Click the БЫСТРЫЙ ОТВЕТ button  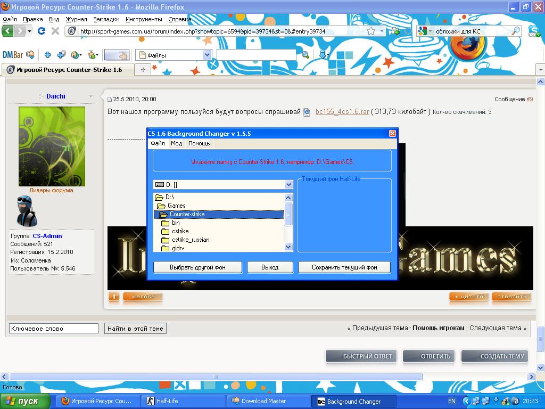(x=361, y=356)
